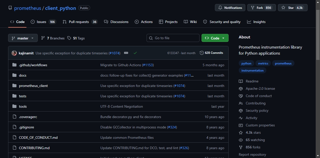Expand the master branch dropdown
The width and height of the screenshot is (320, 158).
23,38
